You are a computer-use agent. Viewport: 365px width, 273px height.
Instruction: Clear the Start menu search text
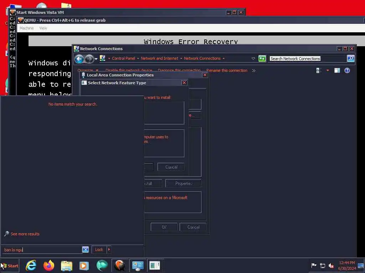pos(86,250)
